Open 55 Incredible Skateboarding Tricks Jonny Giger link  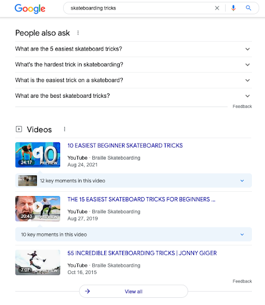pyautogui.click(x=142, y=253)
